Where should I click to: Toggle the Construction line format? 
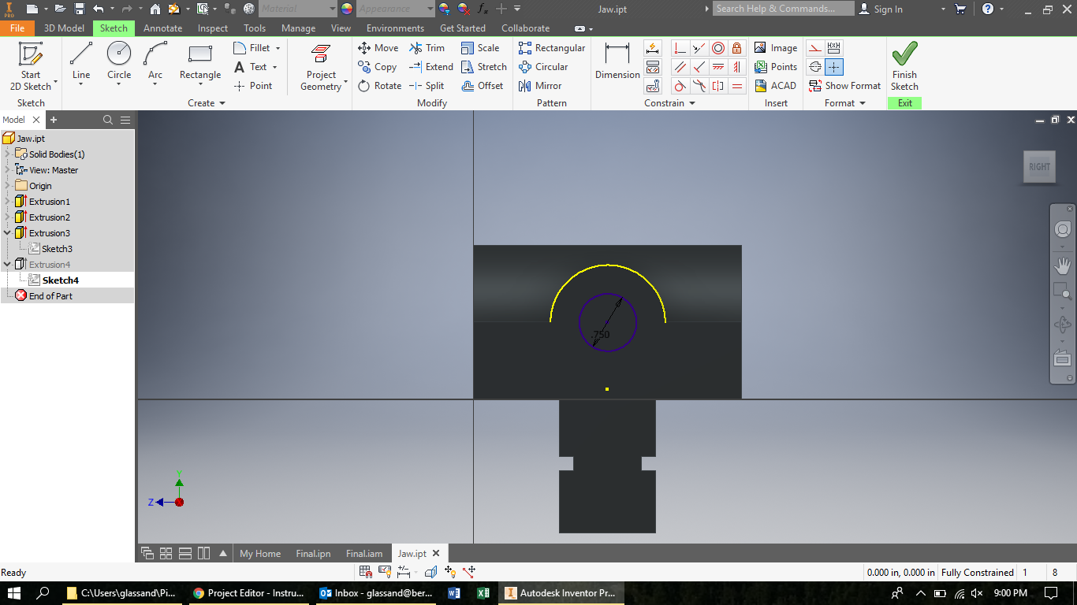(x=815, y=48)
